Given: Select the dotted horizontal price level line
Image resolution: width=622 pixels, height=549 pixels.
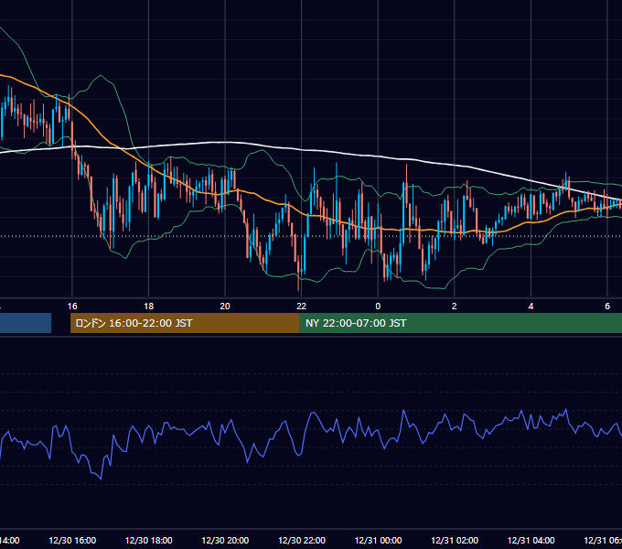Looking at the screenshot, I should click(x=311, y=236).
